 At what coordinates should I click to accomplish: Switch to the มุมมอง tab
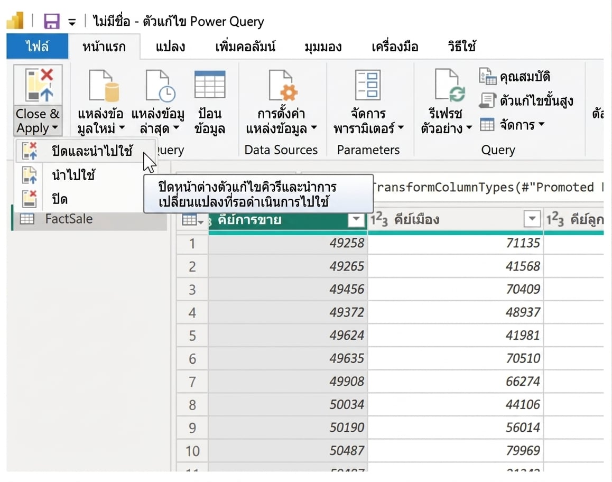tap(323, 47)
